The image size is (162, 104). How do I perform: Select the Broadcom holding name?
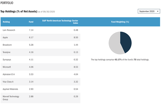point(7,45)
